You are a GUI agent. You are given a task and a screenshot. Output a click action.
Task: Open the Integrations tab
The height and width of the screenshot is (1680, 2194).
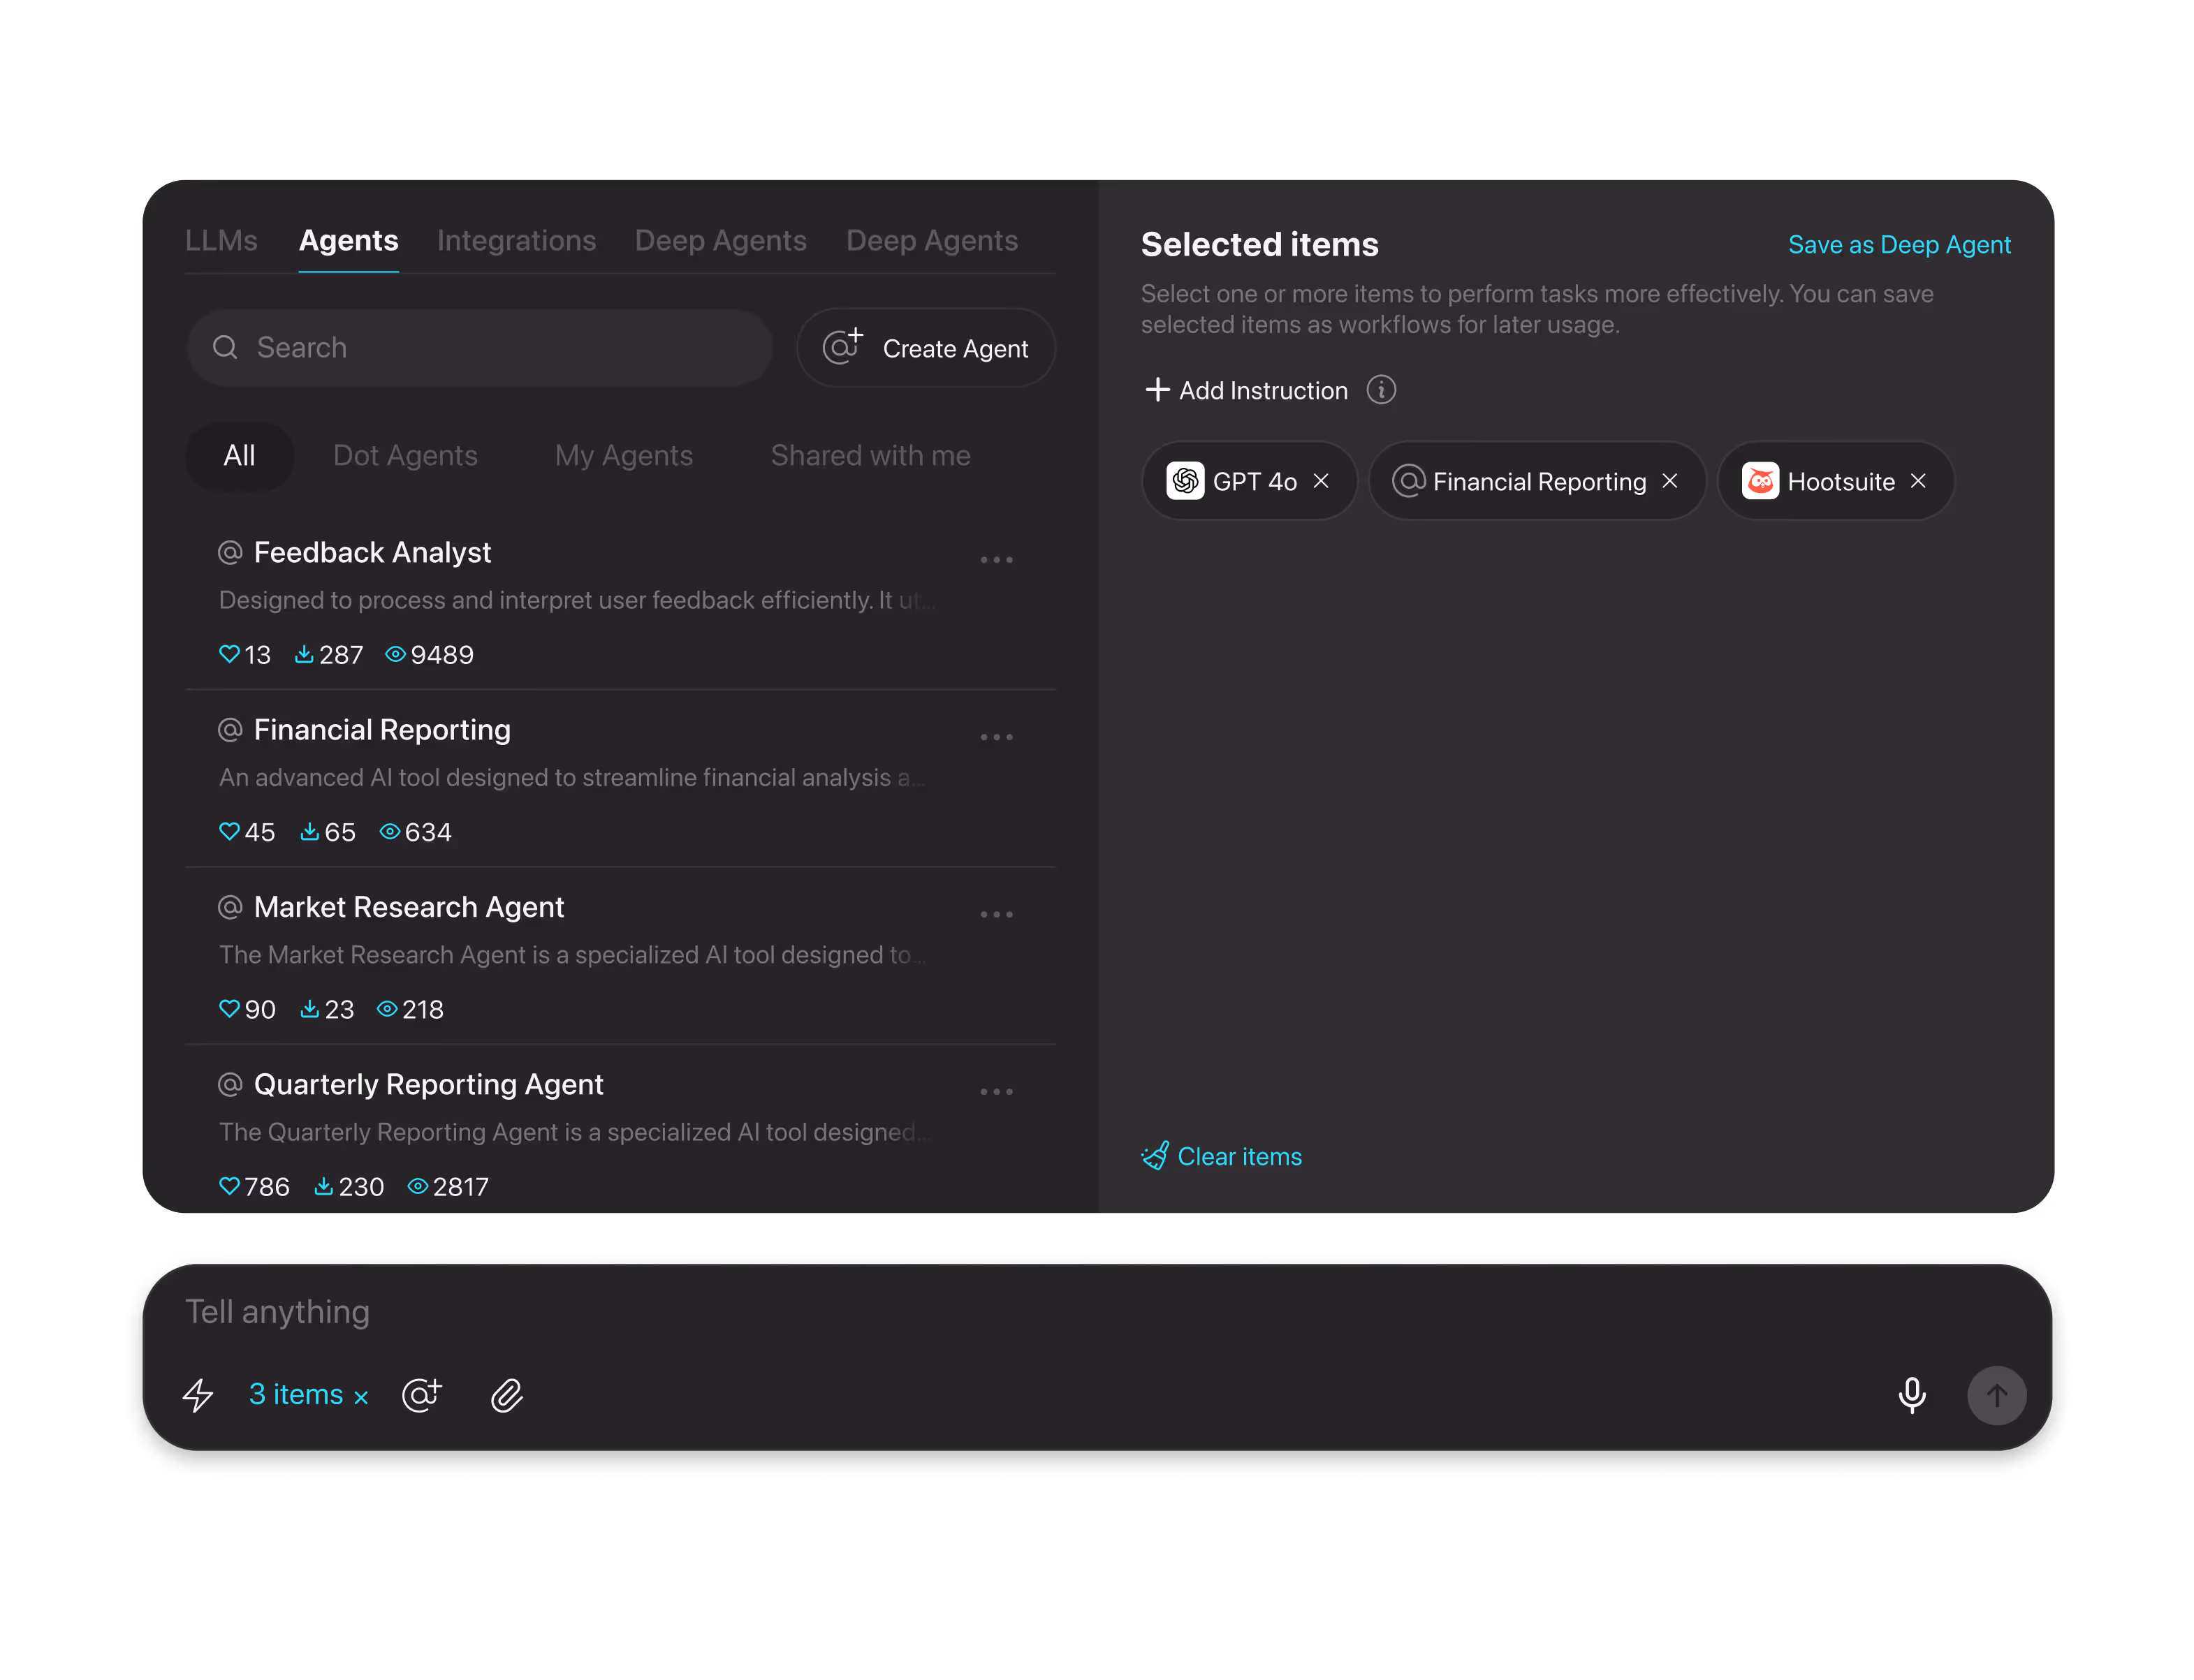tap(516, 241)
